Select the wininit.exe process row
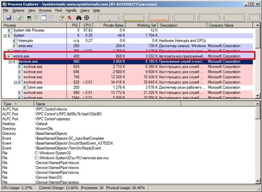This screenshot has height=192, width=262. pyautogui.click(x=127, y=56)
